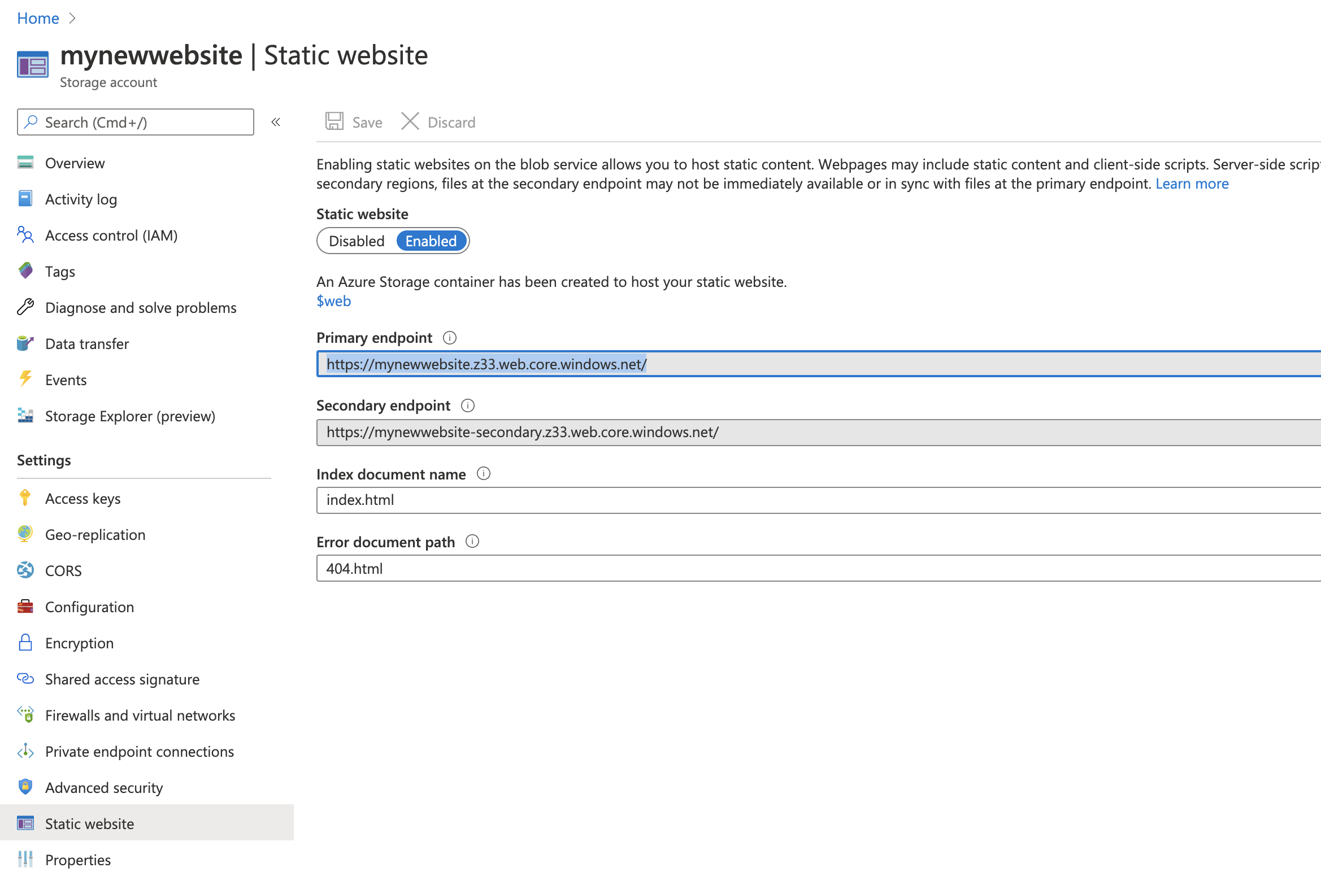Click the Configuration toolbox icon

pyautogui.click(x=25, y=607)
